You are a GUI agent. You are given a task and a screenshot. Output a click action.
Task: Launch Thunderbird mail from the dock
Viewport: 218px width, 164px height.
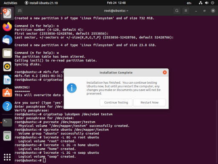(7, 40)
